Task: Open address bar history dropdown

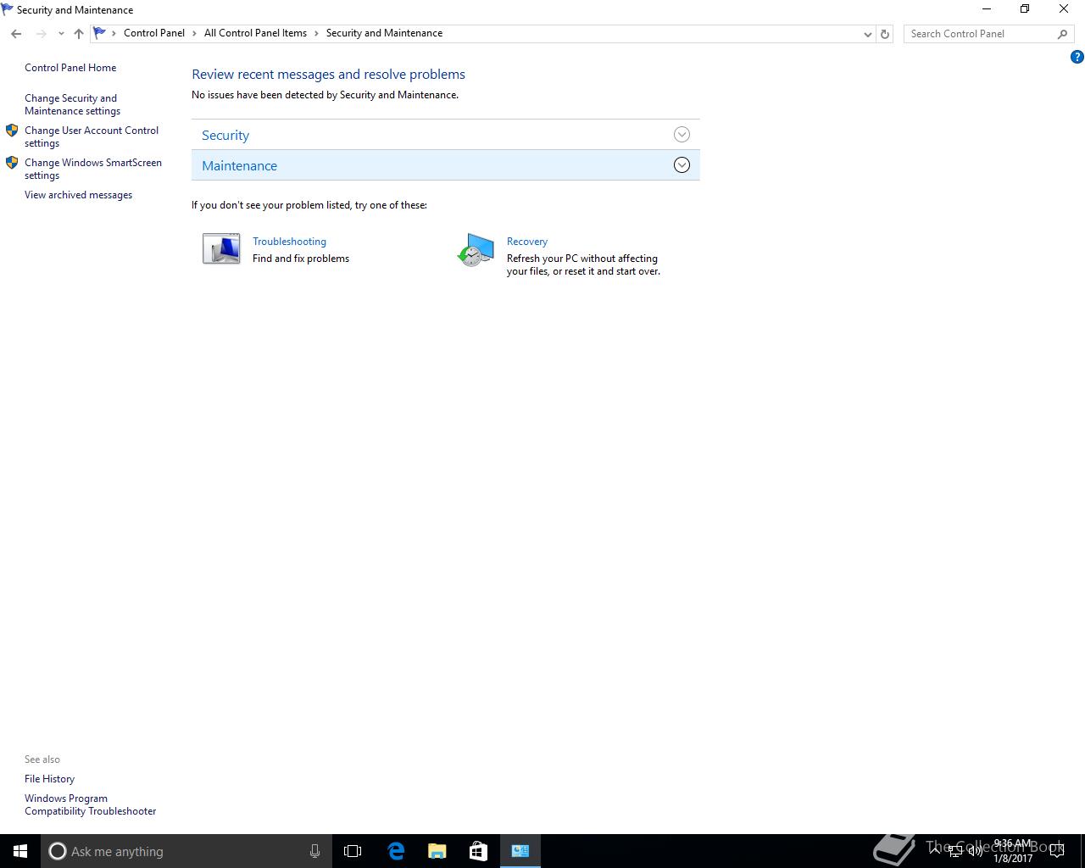Action: (x=867, y=34)
